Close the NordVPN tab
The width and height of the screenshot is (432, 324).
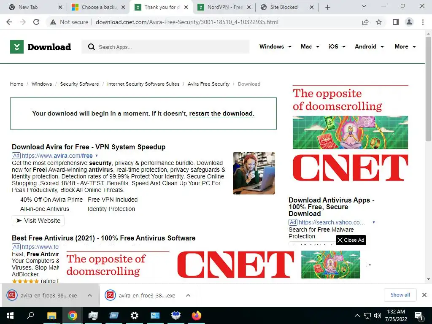click(249, 7)
